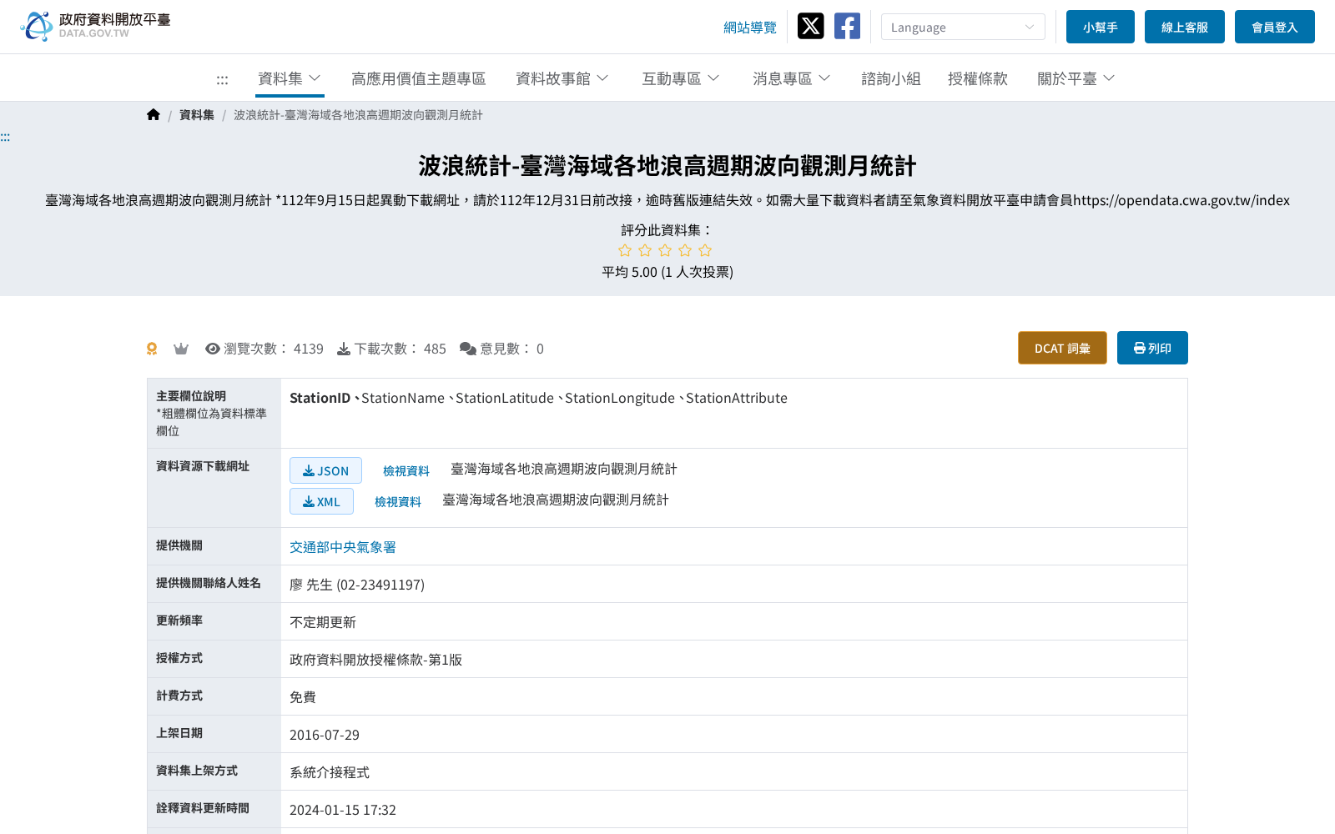
Task: Open the Language dropdown
Action: pyautogui.click(x=963, y=27)
